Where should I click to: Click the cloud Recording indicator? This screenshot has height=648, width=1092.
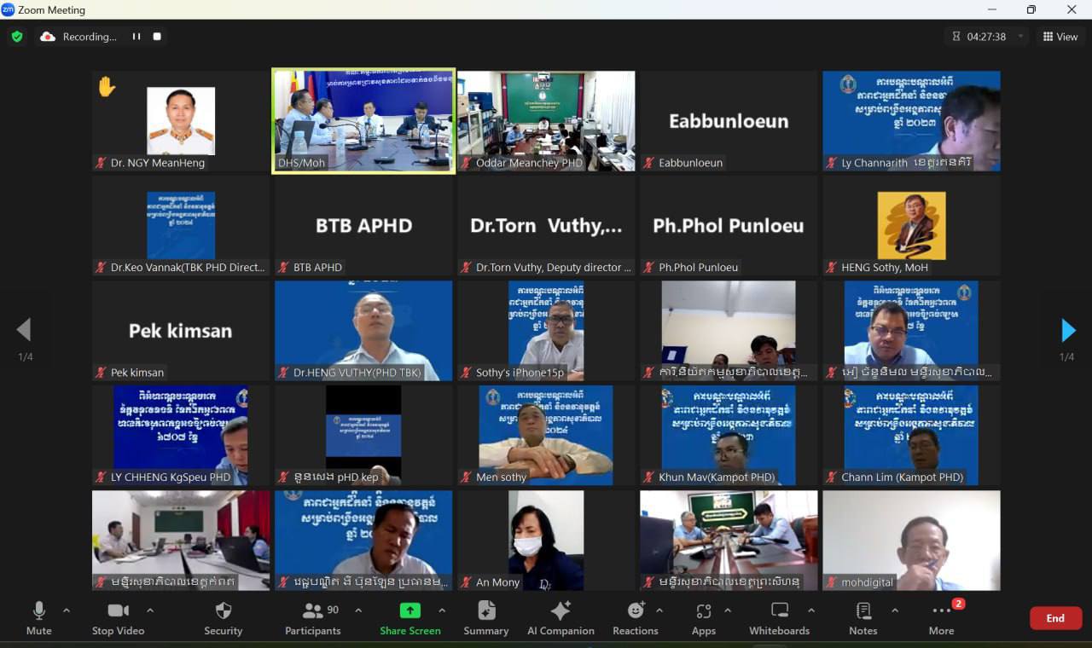pyautogui.click(x=48, y=37)
